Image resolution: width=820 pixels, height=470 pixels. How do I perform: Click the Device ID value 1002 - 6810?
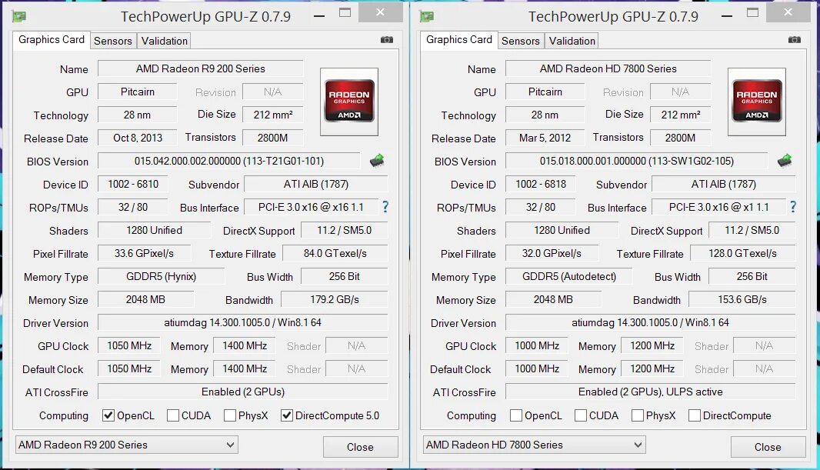(133, 184)
